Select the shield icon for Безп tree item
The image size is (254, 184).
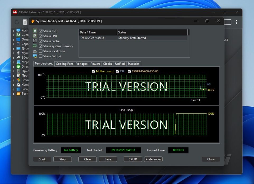tap(18, 80)
